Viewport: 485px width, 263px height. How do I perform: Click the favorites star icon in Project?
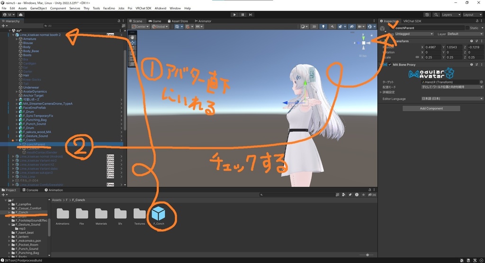(x=363, y=195)
